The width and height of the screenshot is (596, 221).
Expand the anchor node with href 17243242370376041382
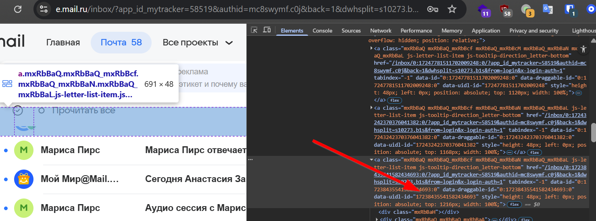pyautogui.click(x=371, y=108)
